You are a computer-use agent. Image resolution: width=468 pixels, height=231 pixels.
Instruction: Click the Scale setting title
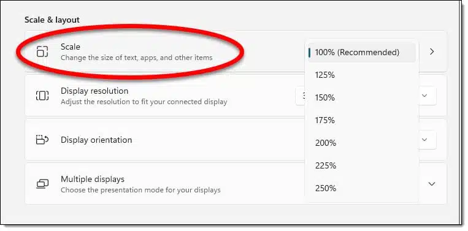(x=71, y=47)
